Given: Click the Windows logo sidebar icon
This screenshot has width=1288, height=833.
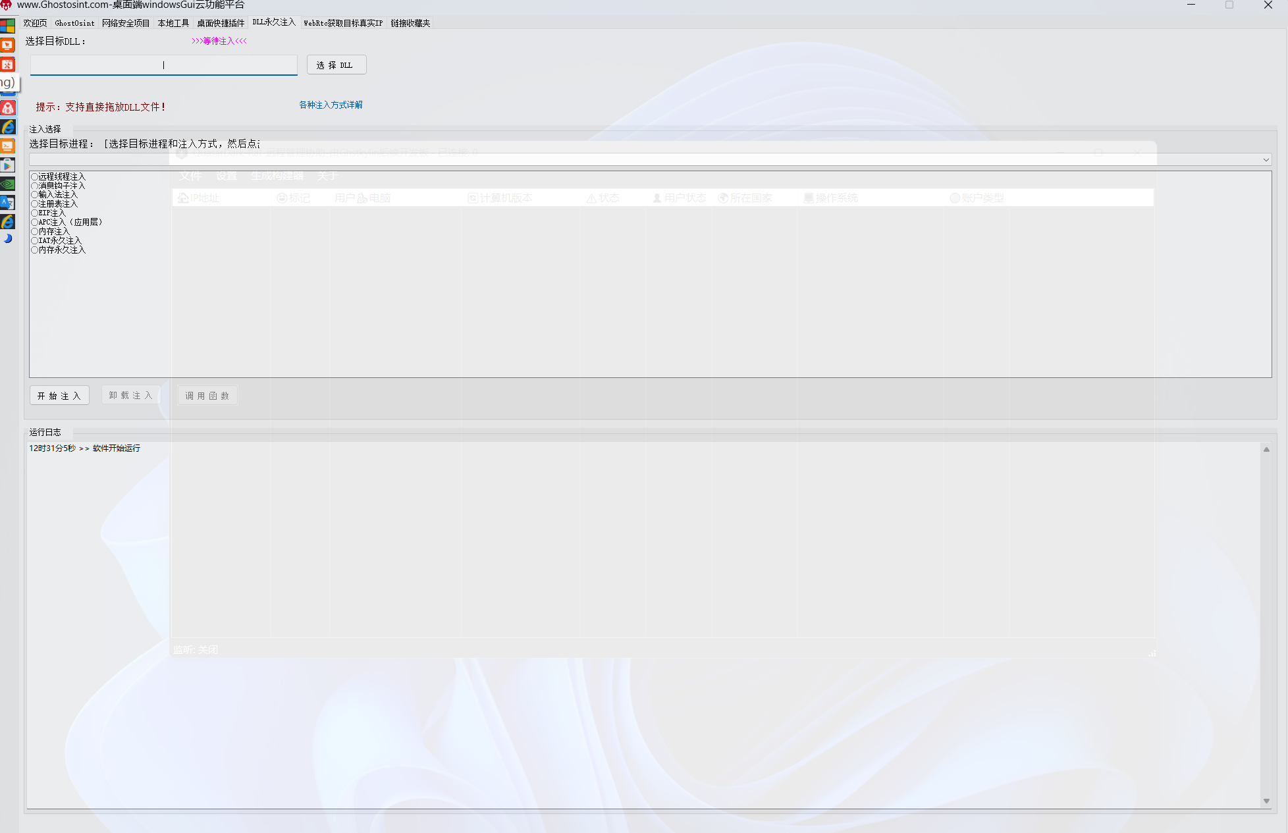Looking at the screenshot, I should coord(7,26).
